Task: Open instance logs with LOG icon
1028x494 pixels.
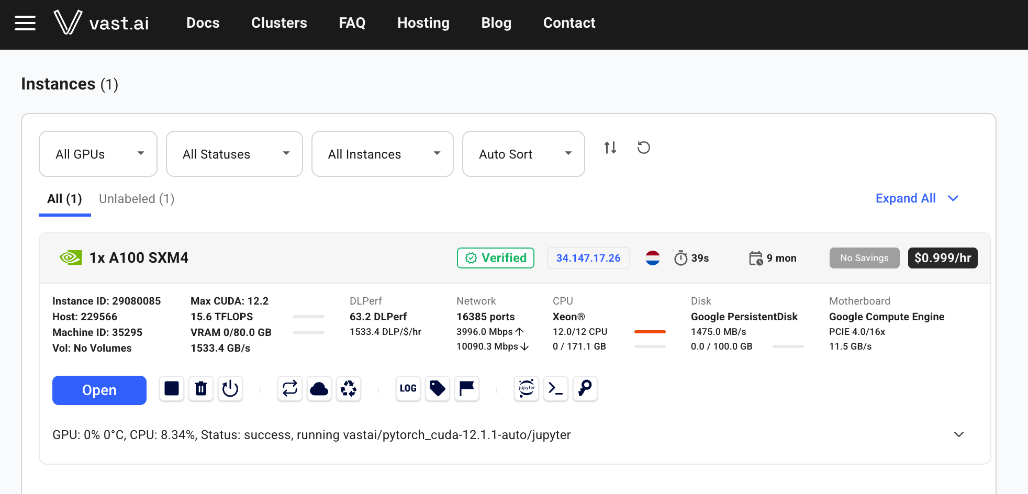Action: [408, 389]
